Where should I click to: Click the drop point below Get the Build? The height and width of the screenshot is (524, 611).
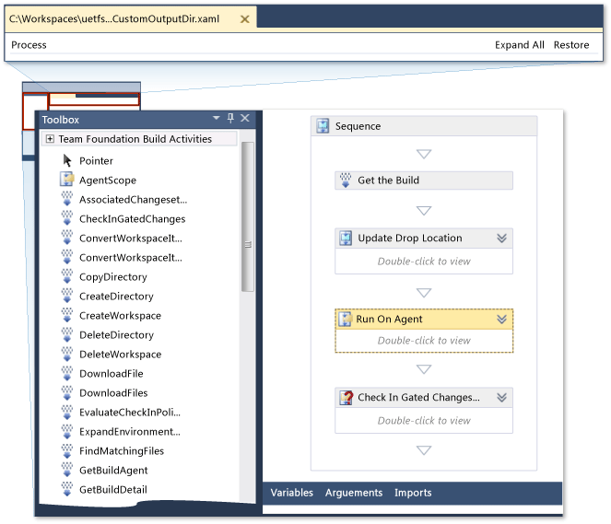(x=424, y=211)
